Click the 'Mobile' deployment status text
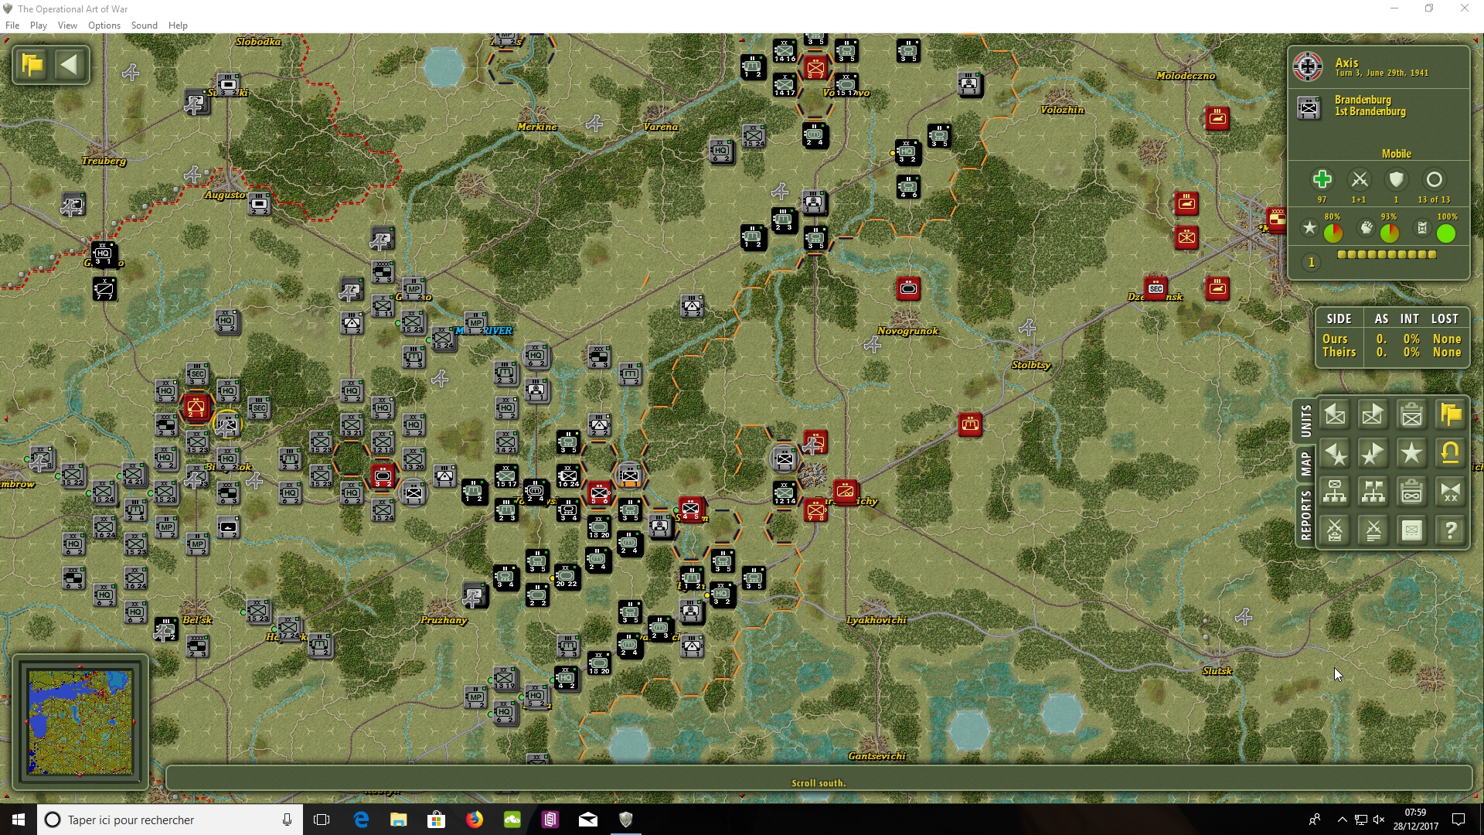This screenshot has width=1484, height=835. 1396,154
